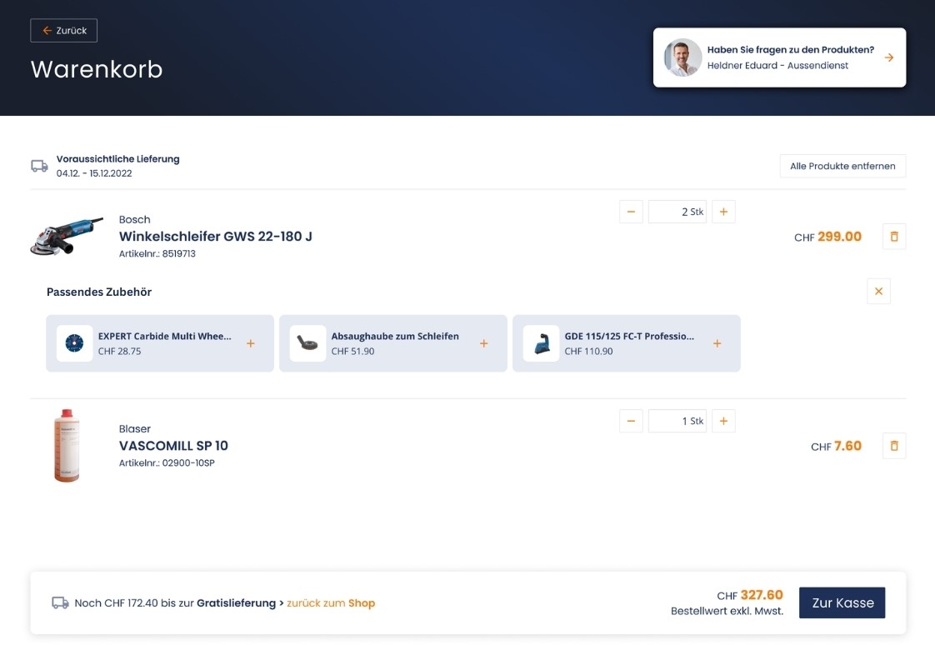Click the quantity field showing 2 Stk
The height and width of the screenshot is (645, 935).
click(677, 212)
